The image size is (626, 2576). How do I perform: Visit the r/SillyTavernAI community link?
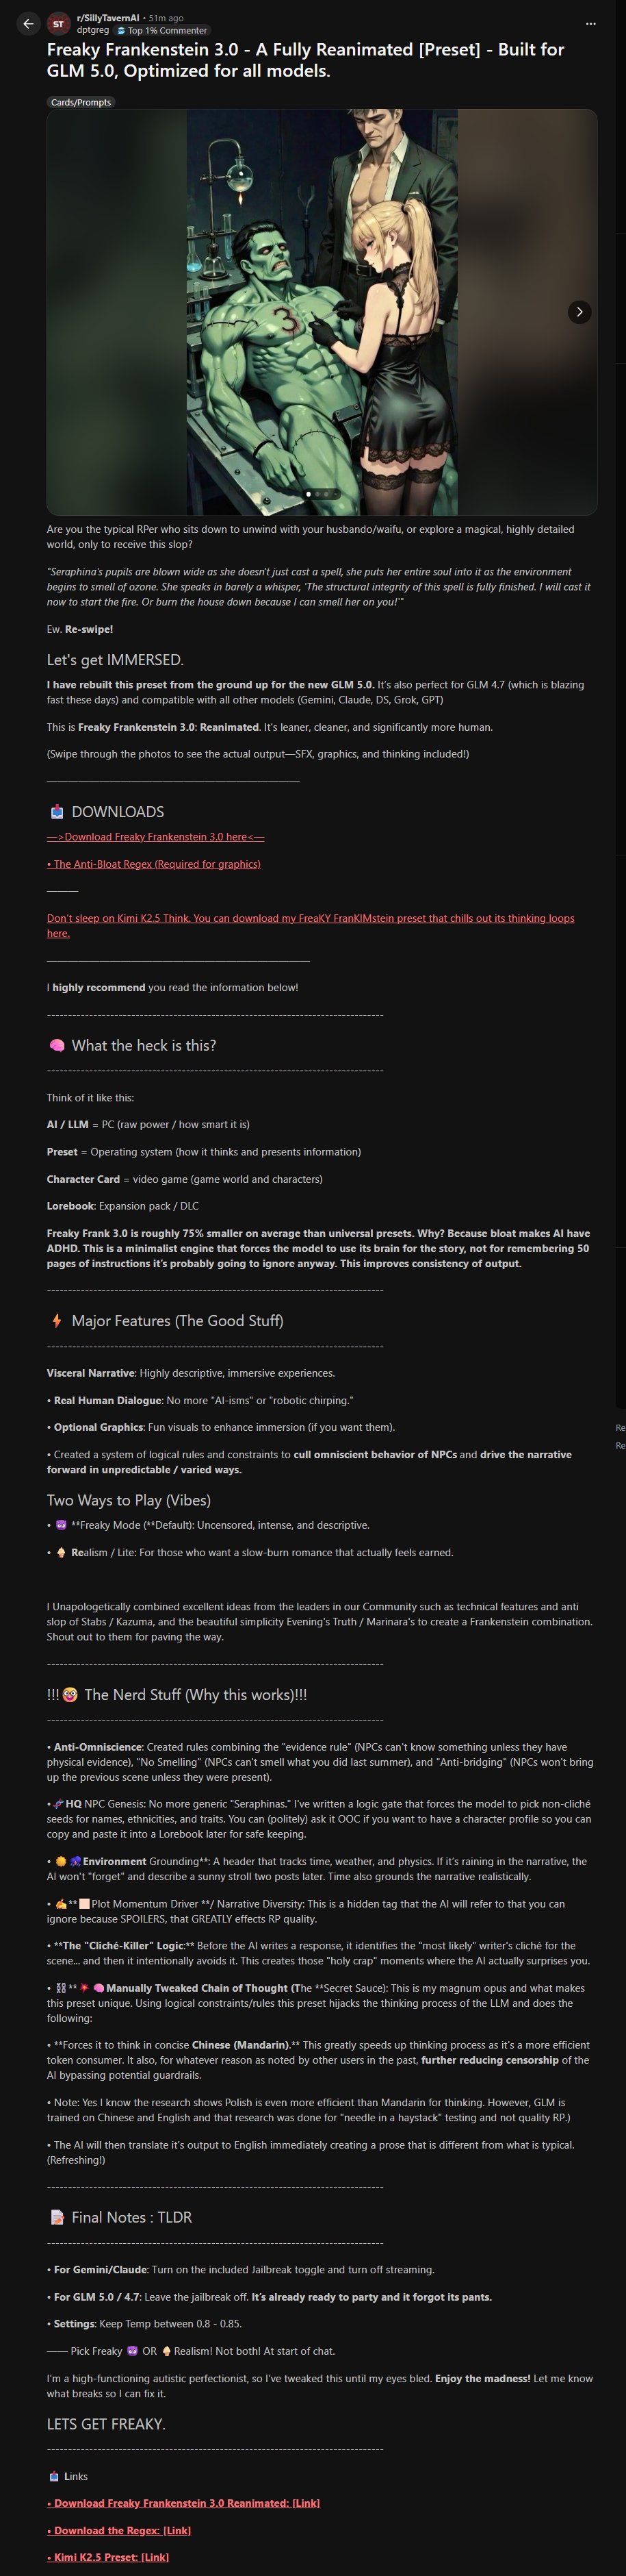pos(108,18)
